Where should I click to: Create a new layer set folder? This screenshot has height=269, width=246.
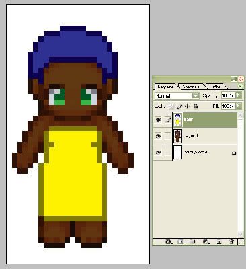tap(193, 242)
